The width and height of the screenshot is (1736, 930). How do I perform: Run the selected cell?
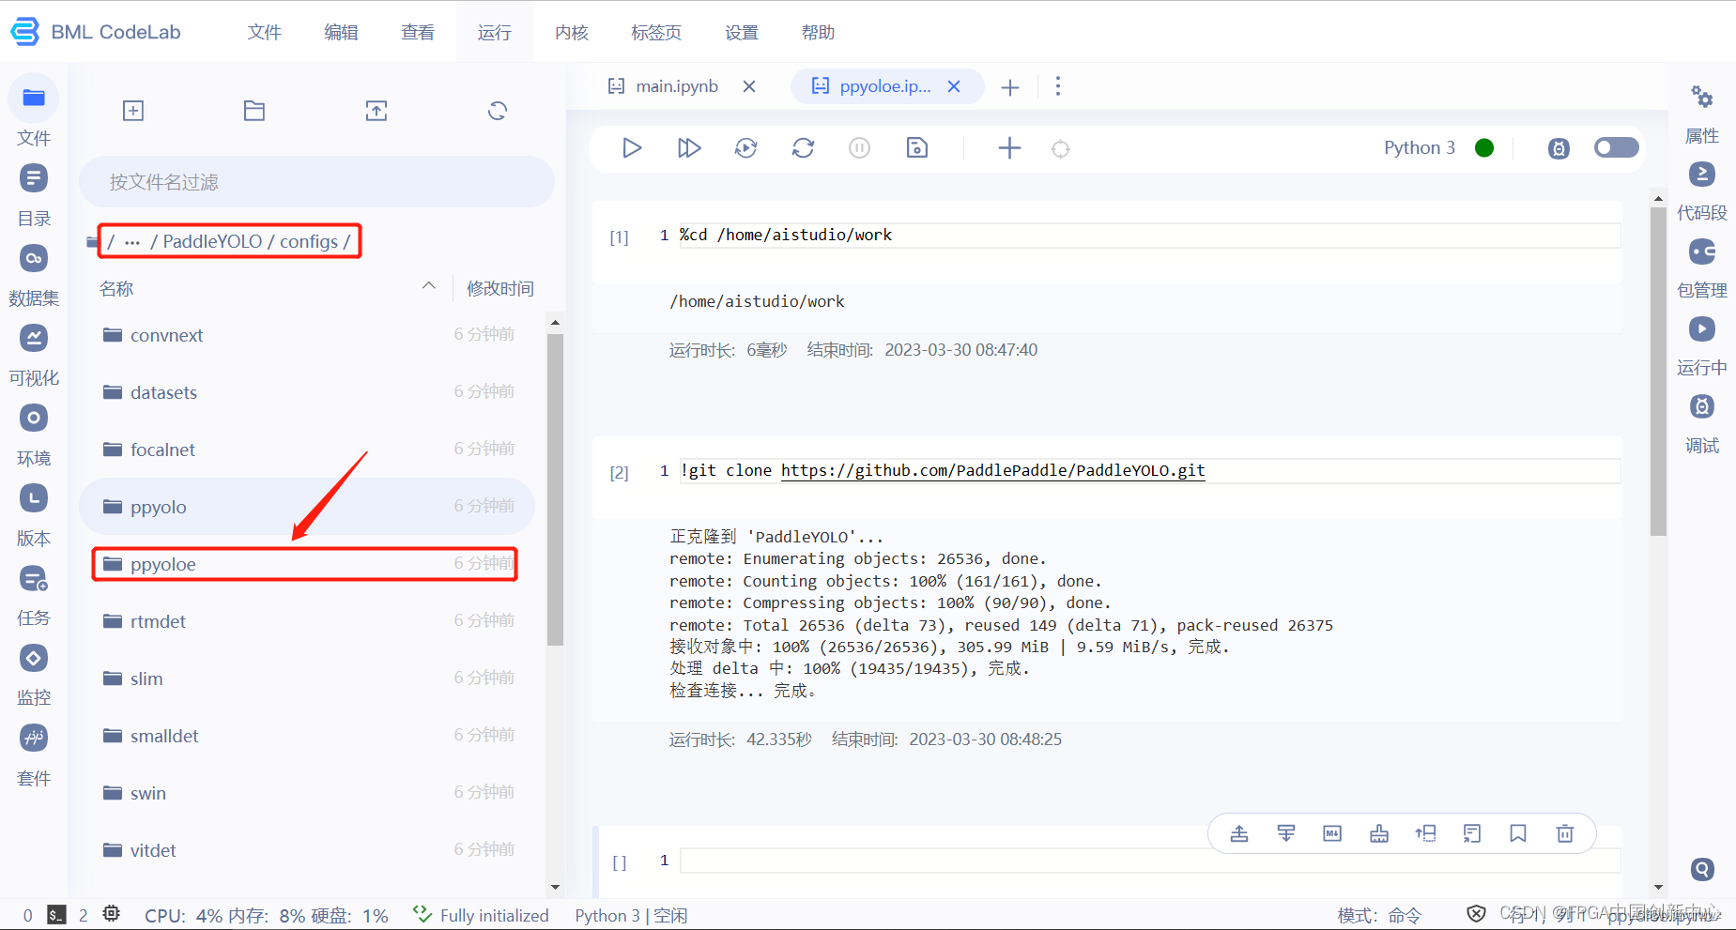pos(632,147)
